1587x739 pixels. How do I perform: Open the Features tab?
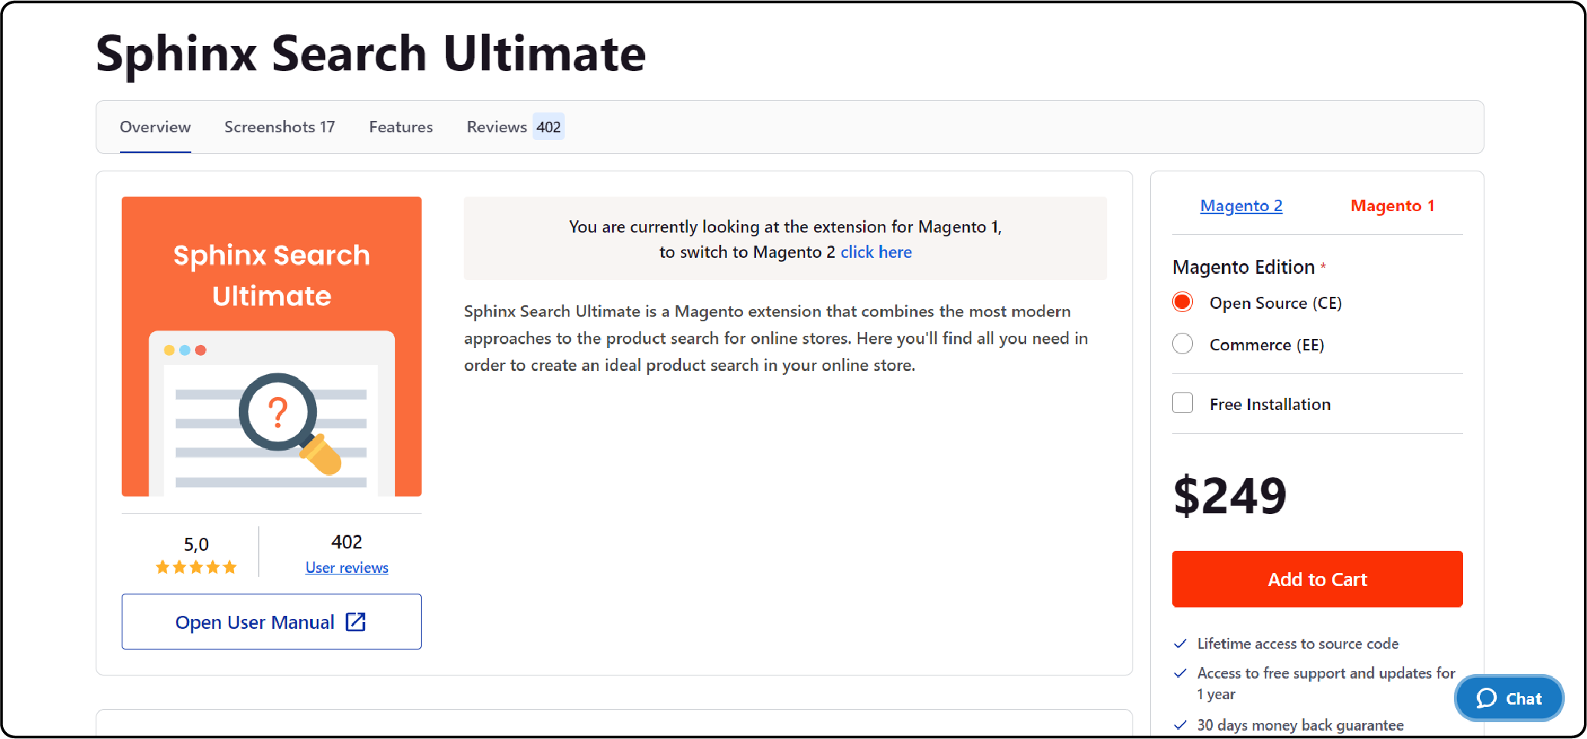pyautogui.click(x=401, y=127)
